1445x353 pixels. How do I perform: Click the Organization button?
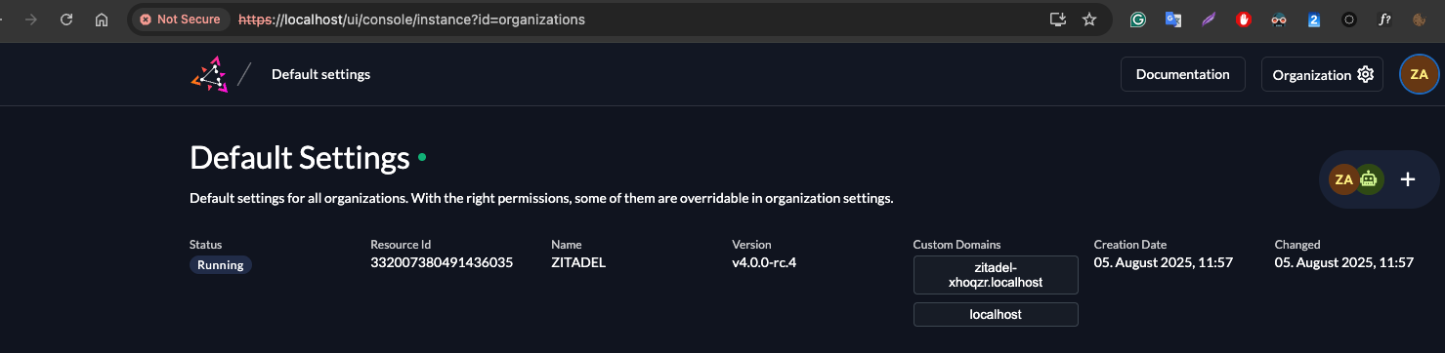pos(1322,74)
